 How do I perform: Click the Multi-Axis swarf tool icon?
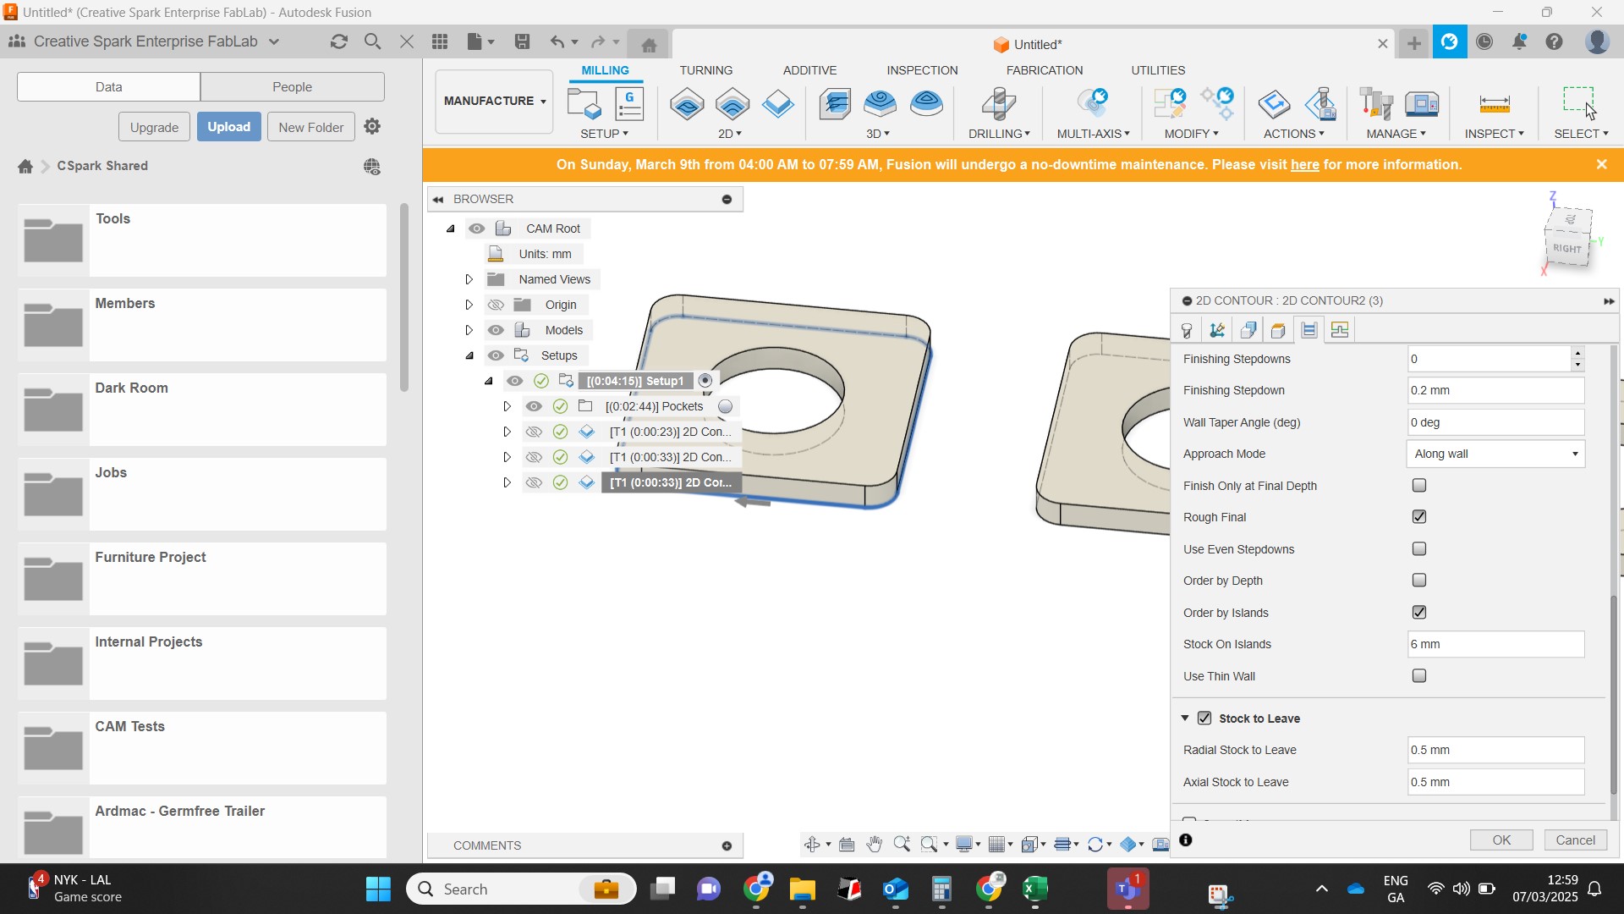tap(1093, 104)
